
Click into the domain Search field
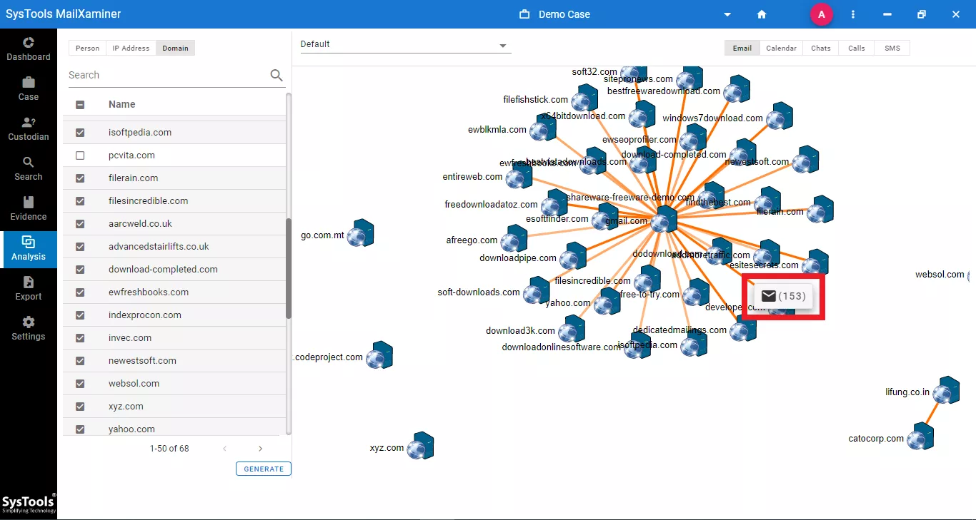tap(167, 75)
